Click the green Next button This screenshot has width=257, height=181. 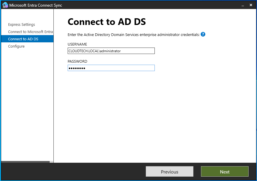[x=224, y=172]
